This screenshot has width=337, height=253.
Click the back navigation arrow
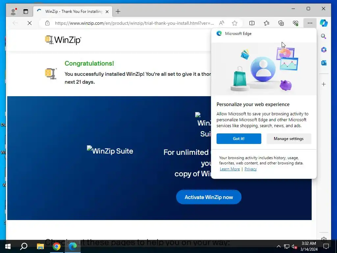15,23
